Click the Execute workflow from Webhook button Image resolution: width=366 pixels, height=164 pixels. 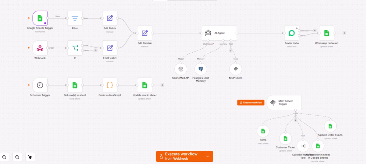[x=179, y=156]
